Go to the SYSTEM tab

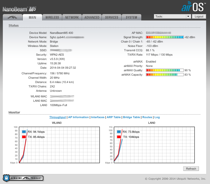(132, 17)
